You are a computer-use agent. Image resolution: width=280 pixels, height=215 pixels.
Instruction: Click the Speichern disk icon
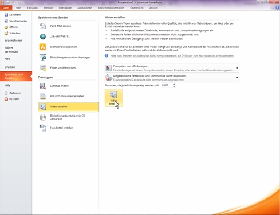click(6, 15)
